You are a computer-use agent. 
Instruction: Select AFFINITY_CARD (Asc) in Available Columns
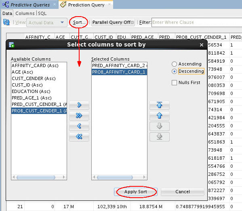(39, 65)
